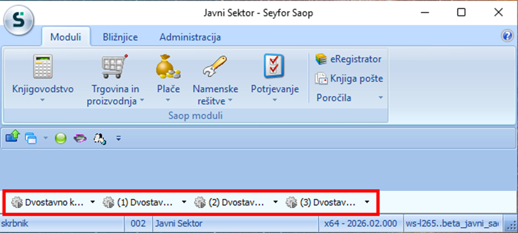Click the blue help question mark icon

click(507, 36)
